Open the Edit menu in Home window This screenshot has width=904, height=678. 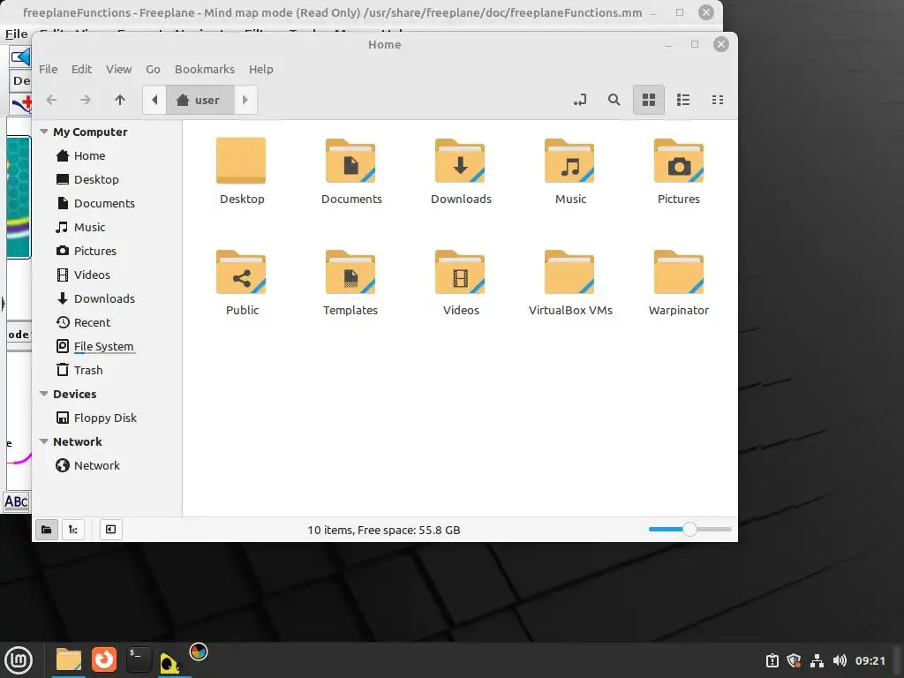(x=81, y=69)
